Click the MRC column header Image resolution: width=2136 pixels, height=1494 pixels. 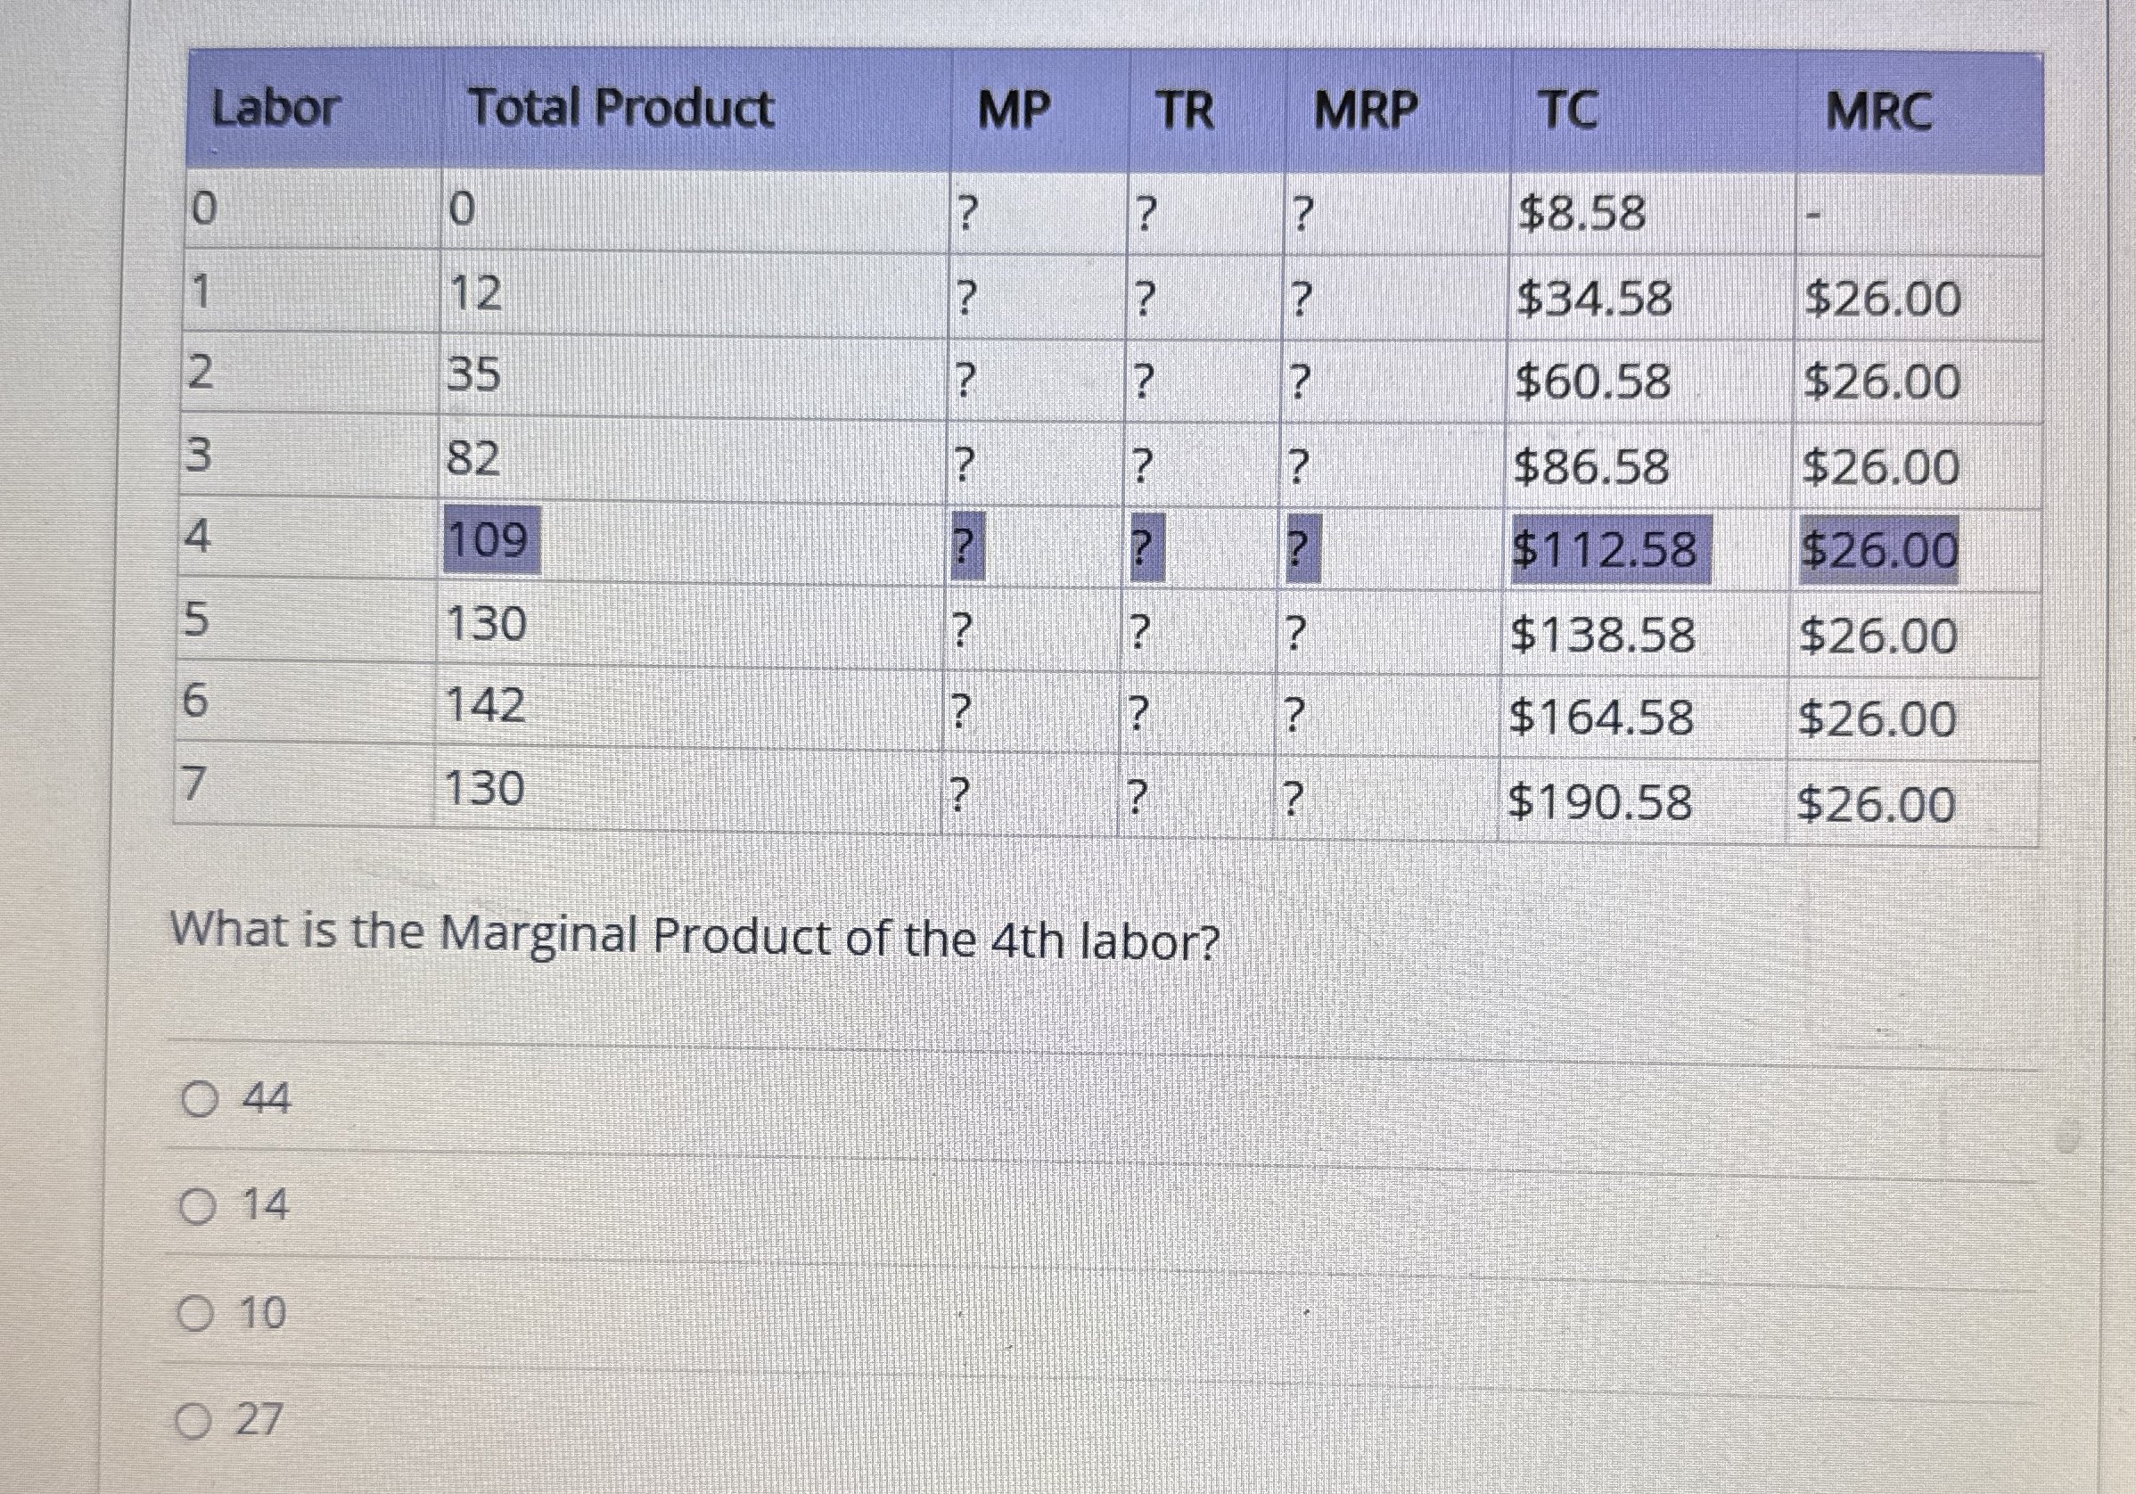(x=1880, y=106)
